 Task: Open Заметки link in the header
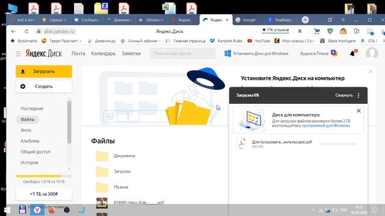pos(131,53)
